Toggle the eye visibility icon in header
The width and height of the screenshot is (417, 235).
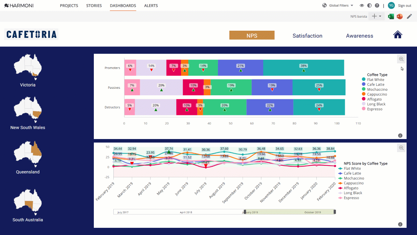(362, 6)
